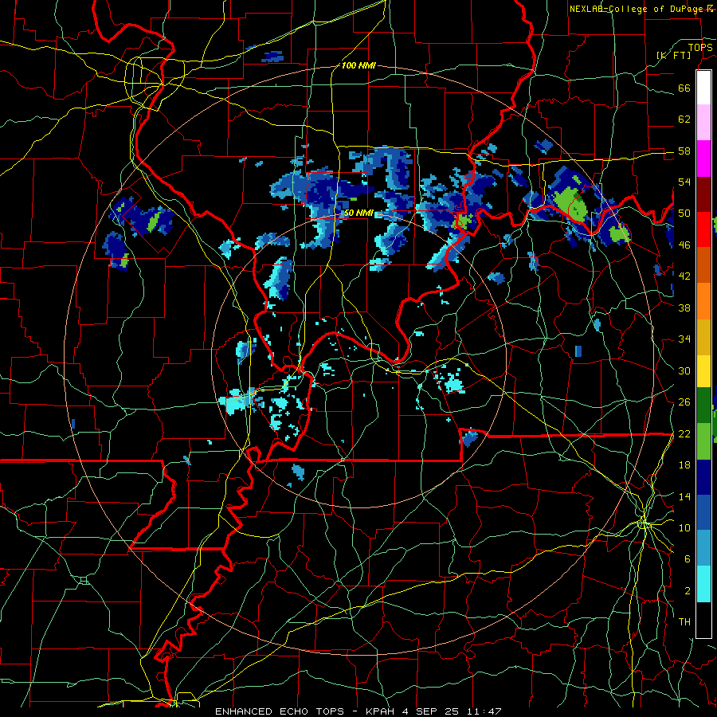This screenshot has width=717, height=717.
Task: Click the bright red legend swatch
Action: pyautogui.click(x=703, y=229)
